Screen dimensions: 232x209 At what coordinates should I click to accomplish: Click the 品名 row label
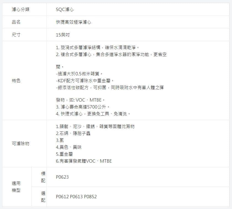16,22
